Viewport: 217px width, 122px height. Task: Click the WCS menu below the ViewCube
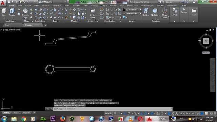[206, 53]
